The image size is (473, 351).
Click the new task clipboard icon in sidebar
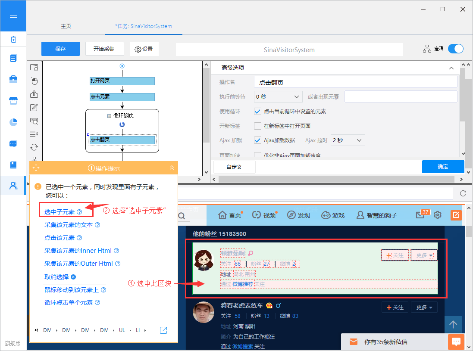(x=13, y=40)
